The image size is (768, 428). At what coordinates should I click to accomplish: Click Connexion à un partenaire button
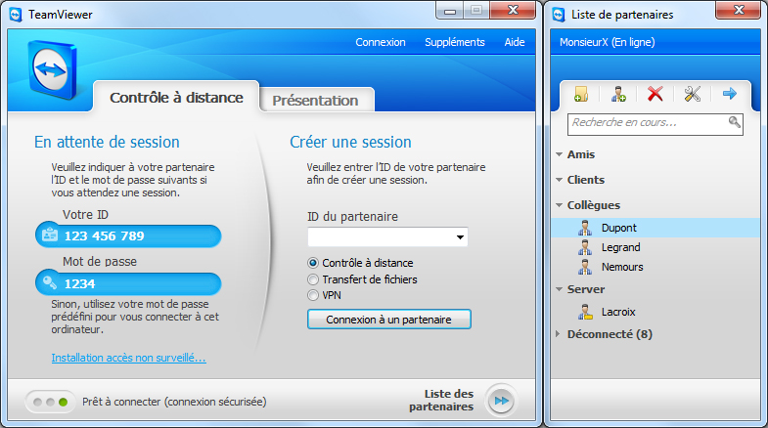tap(389, 320)
